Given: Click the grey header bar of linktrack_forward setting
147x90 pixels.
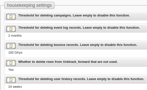Looking at the screenshot, I should click(x=76, y=63).
